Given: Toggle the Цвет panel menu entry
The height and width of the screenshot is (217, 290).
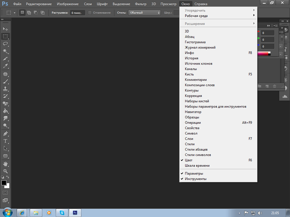Looking at the screenshot, I should click(x=218, y=160).
